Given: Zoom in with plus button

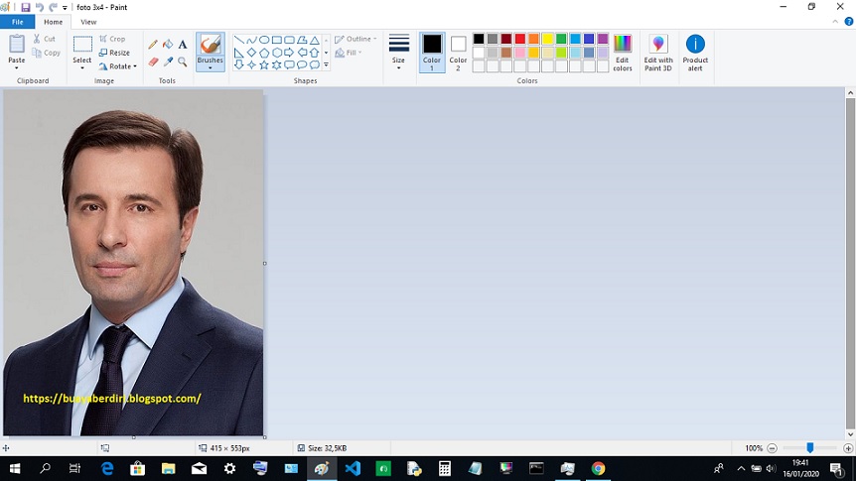Looking at the screenshot, I should coord(848,448).
